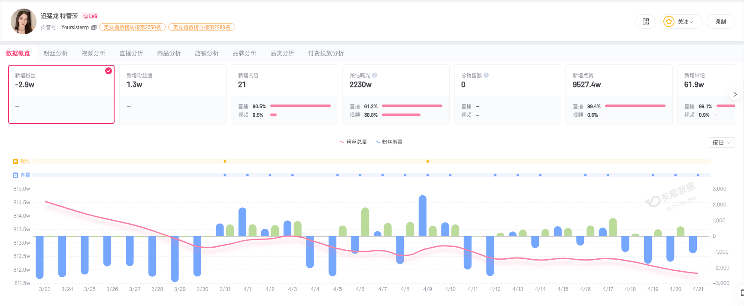Switch to 品类分析 tab
Image resolution: width=744 pixels, height=306 pixels.
pos(282,53)
